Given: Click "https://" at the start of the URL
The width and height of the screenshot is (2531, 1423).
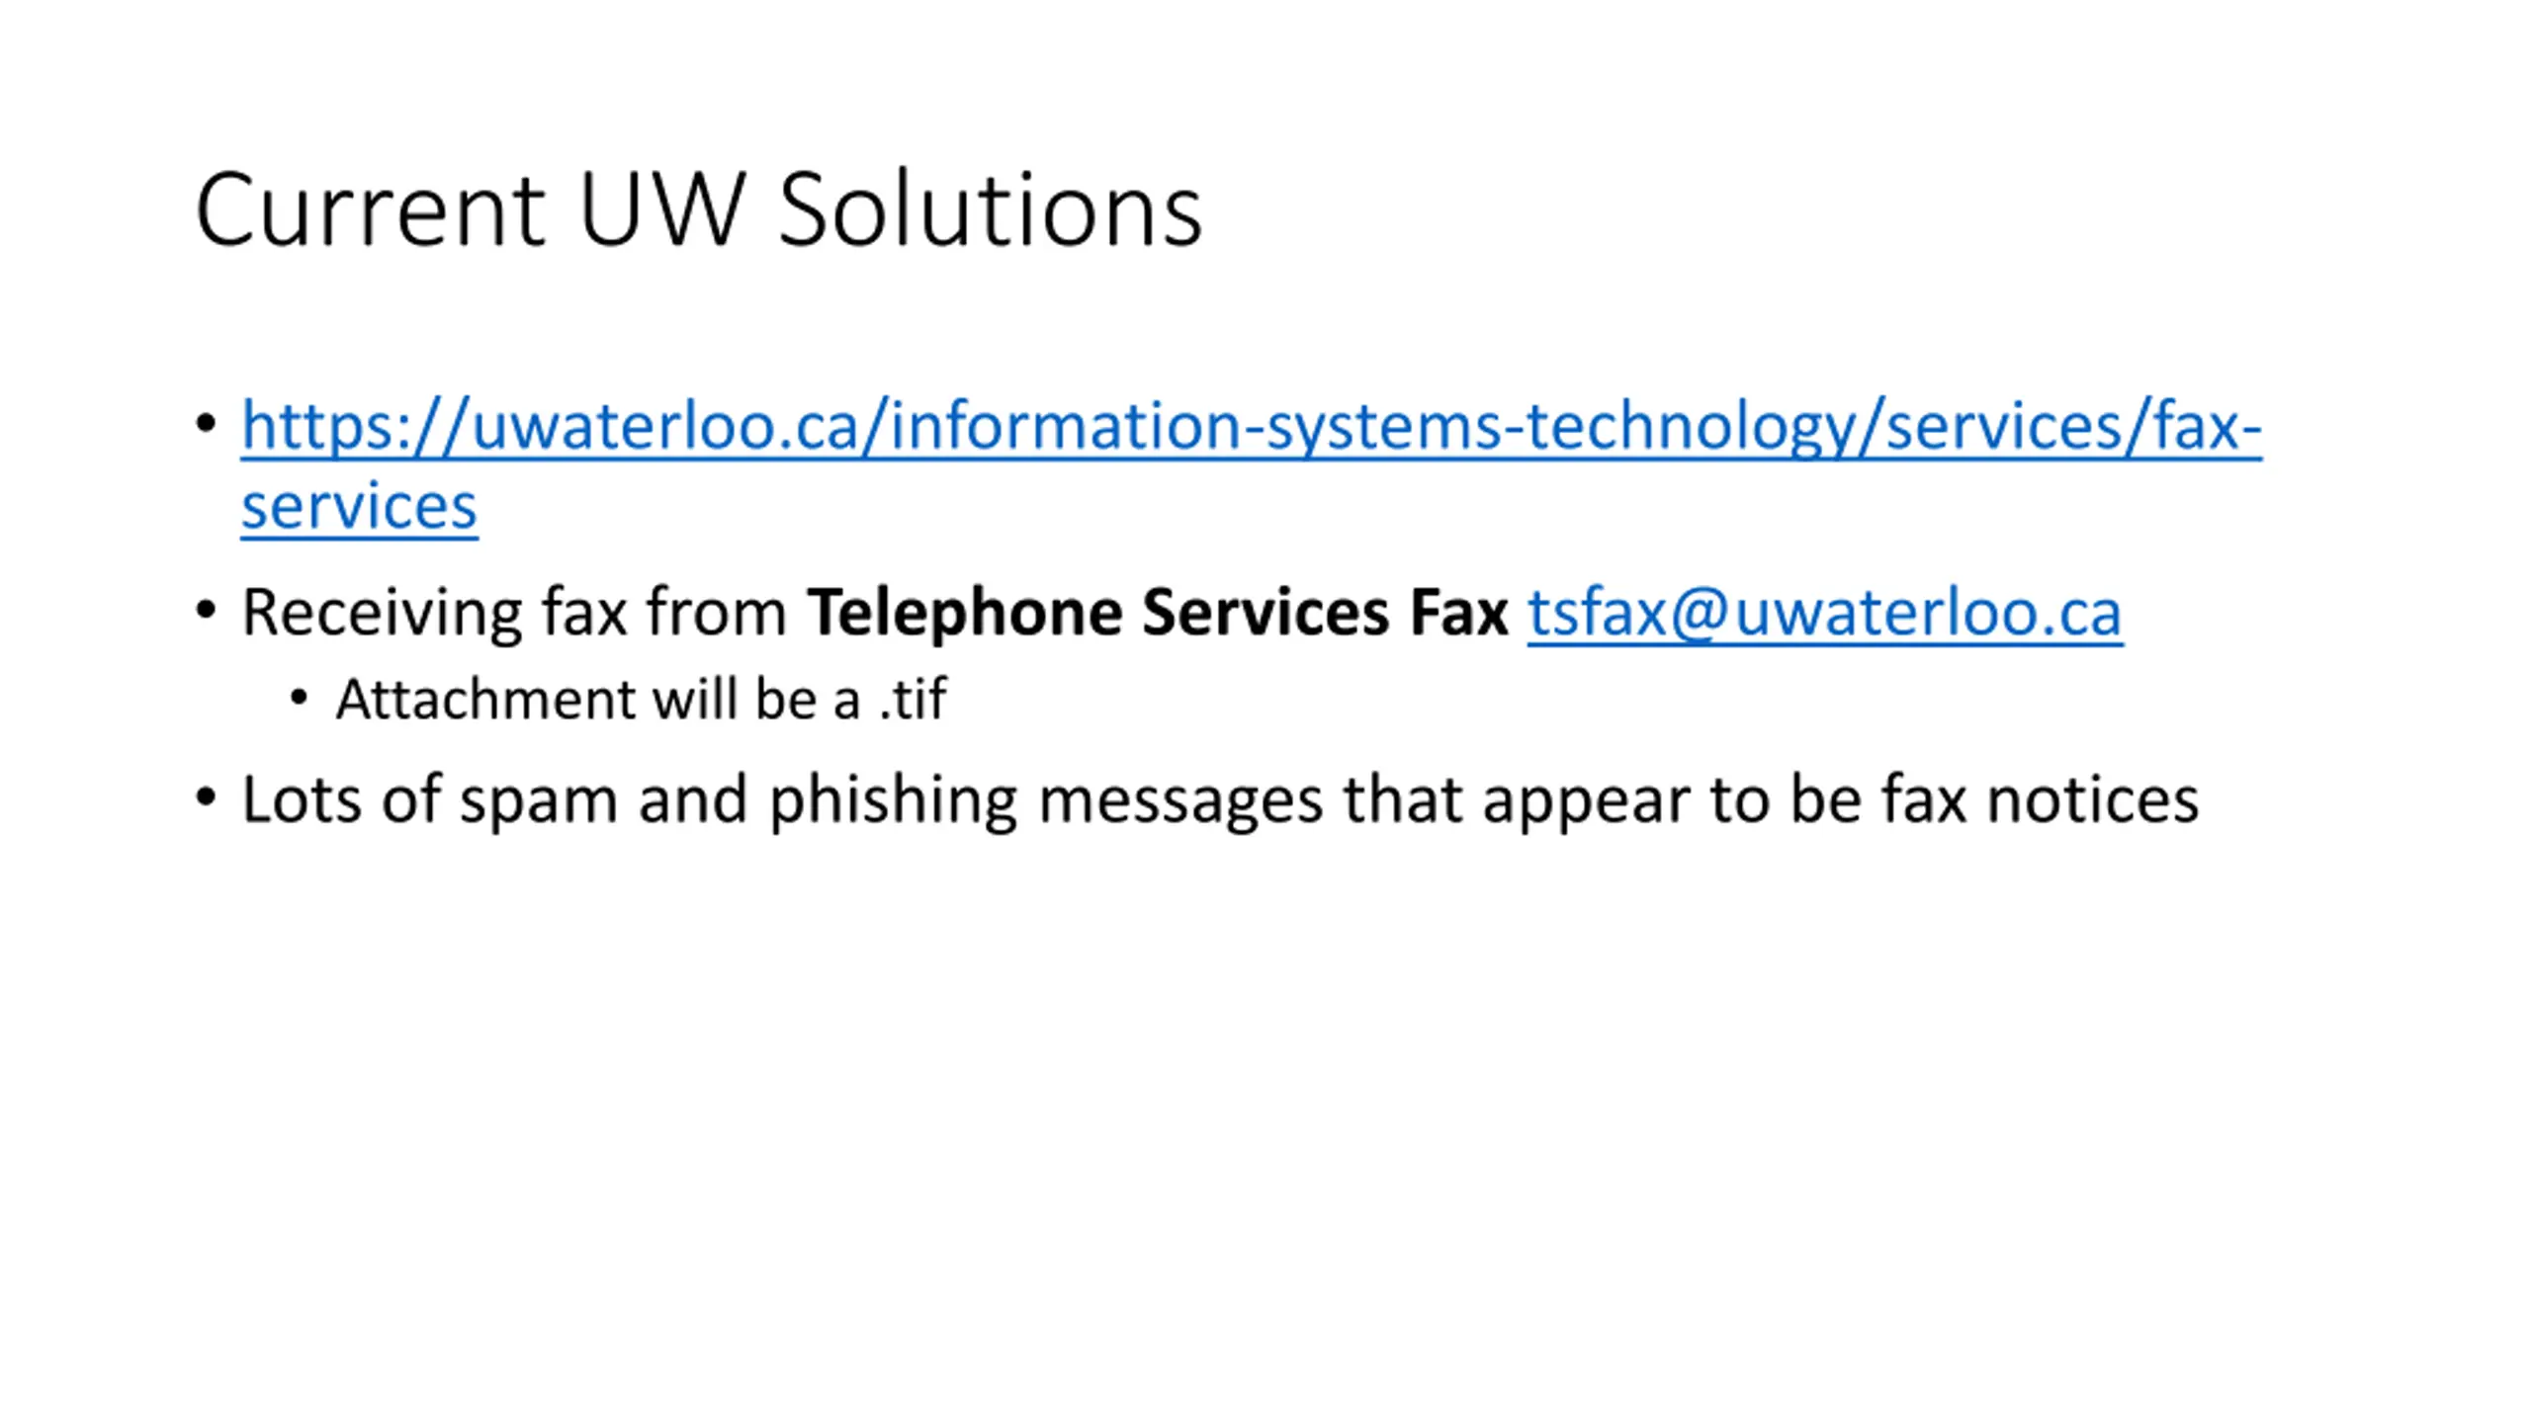Looking at the screenshot, I should [x=355, y=427].
